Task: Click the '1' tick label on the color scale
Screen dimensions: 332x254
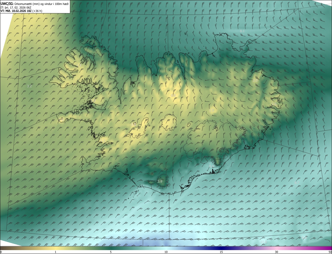Action: tap(56, 252)
